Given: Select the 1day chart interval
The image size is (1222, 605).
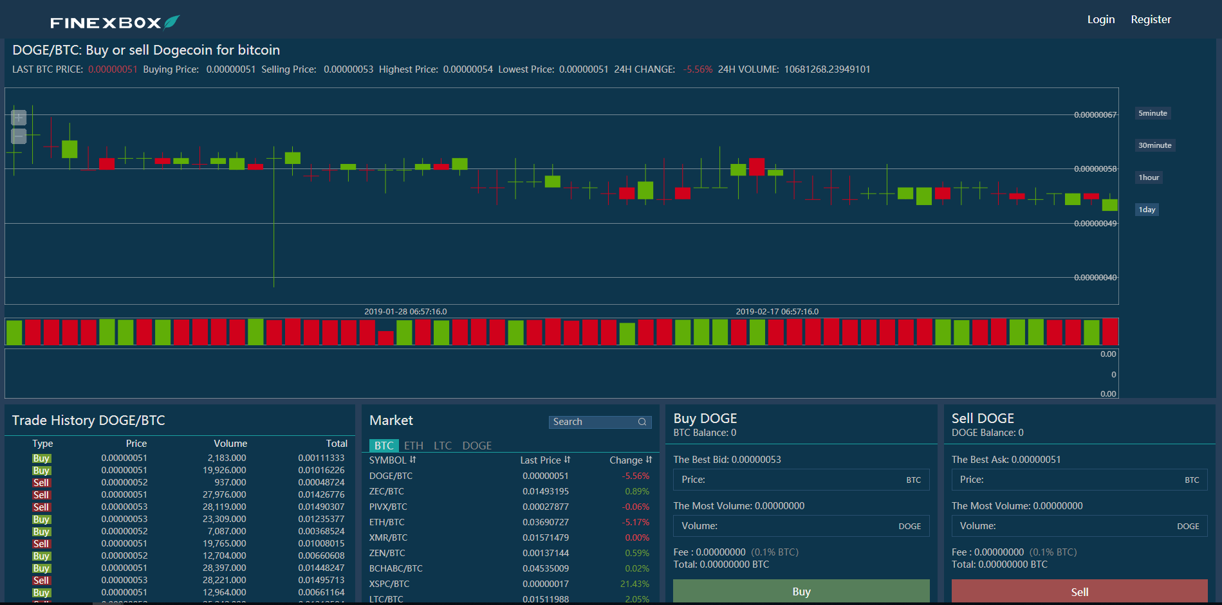Looking at the screenshot, I should pyautogui.click(x=1147, y=210).
